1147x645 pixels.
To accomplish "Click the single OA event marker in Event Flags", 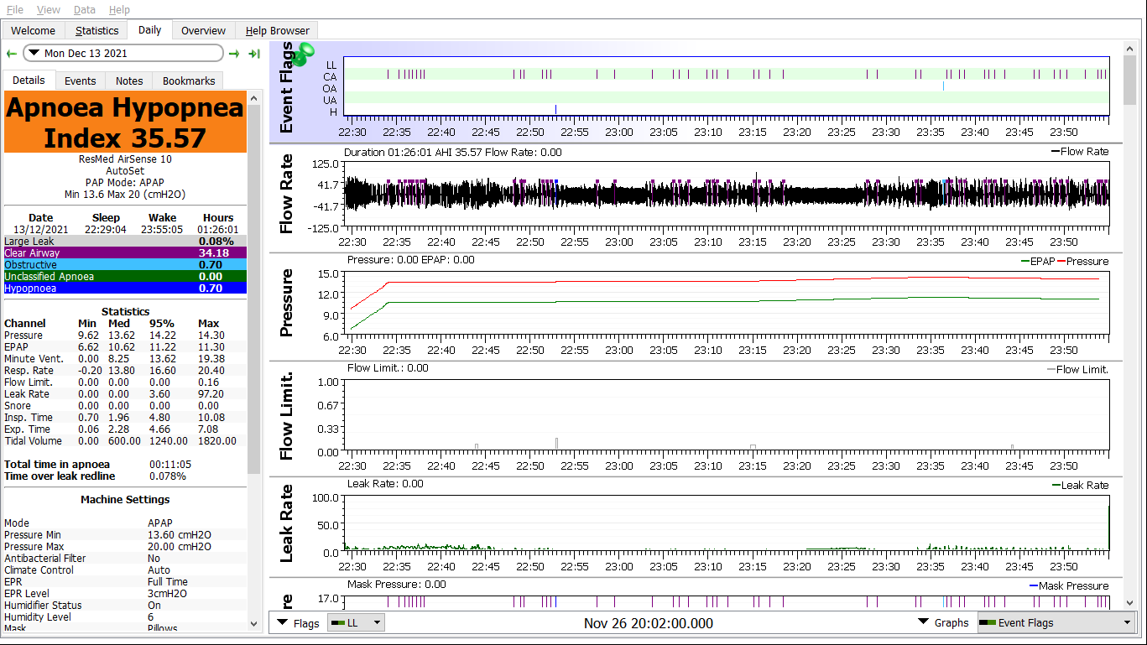I will [x=944, y=86].
